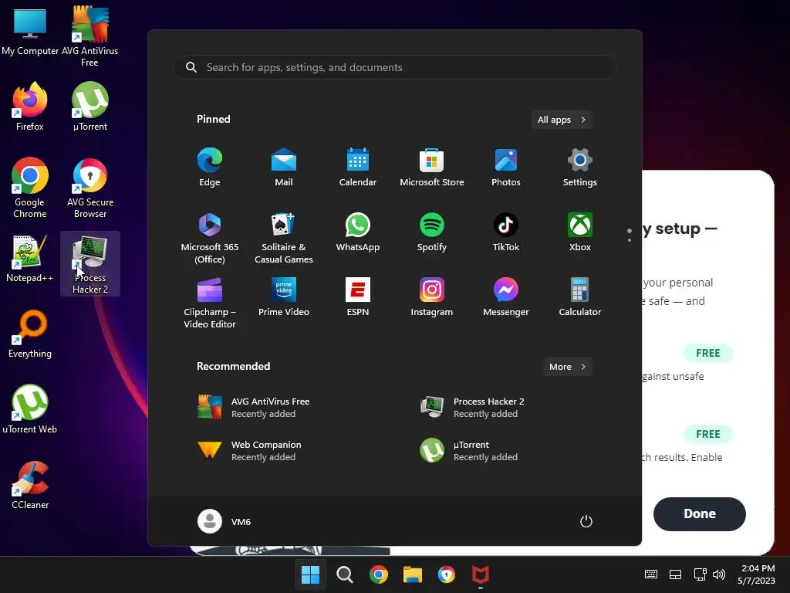This screenshot has height=593, width=790.
Task: Launch Calendar from Start menu
Action: pos(358,168)
